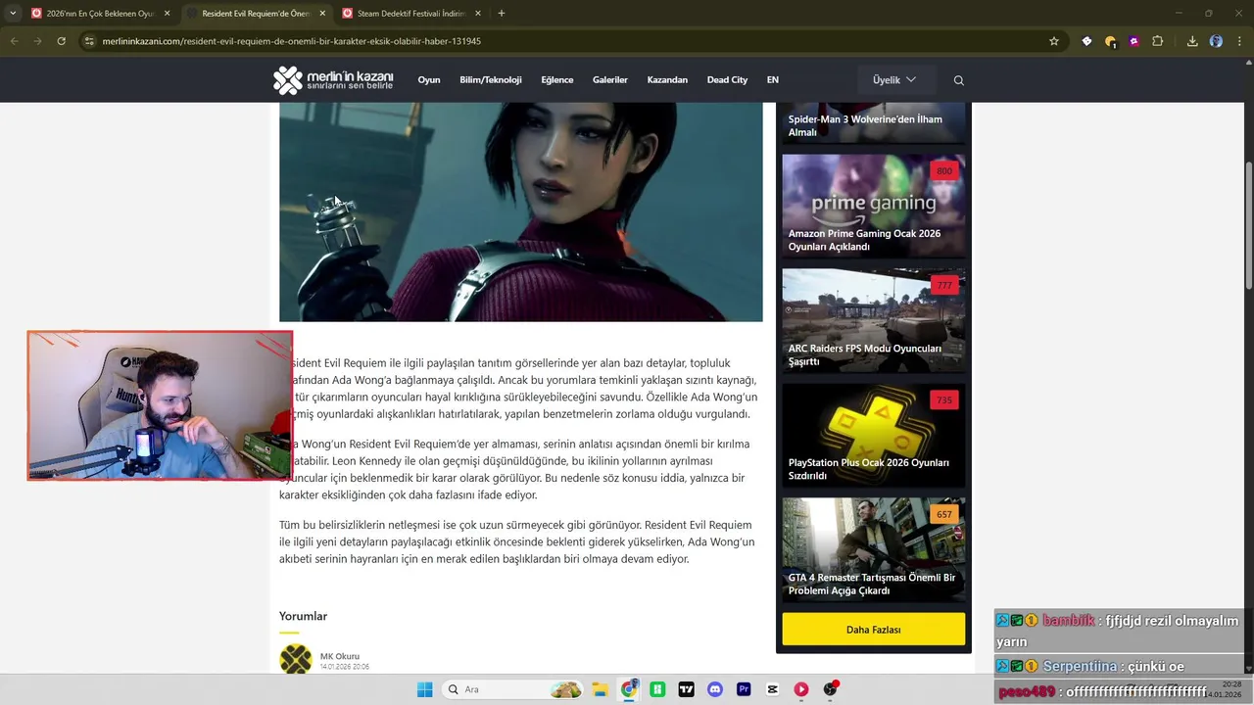Open the Galeriler menu item
Image resolution: width=1254 pixels, height=705 pixels.
[x=610, y=80]
